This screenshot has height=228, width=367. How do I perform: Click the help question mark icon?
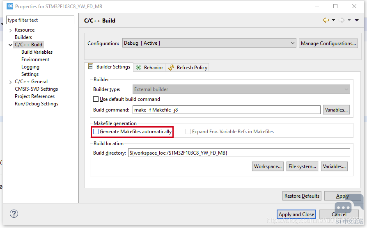point(14,214)
